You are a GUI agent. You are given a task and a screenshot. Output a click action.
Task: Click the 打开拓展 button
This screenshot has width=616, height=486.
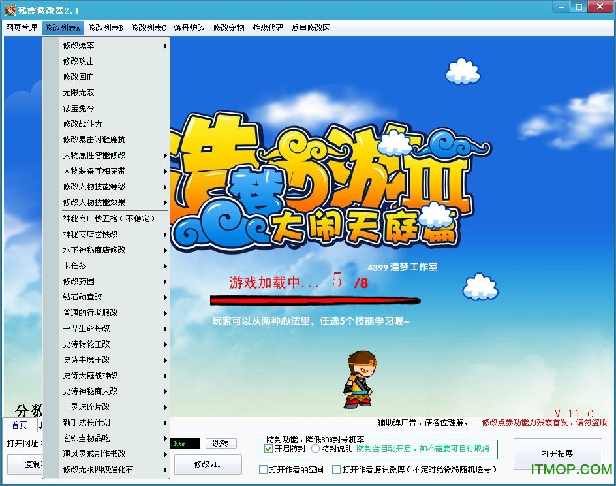(557, 454)
